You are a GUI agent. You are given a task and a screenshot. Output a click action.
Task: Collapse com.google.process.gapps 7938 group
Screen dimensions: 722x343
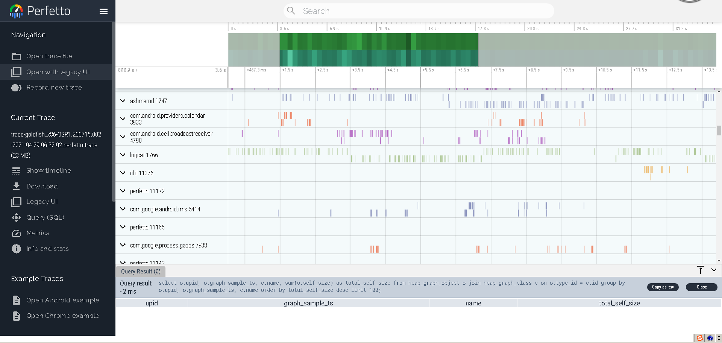[123, 245]
